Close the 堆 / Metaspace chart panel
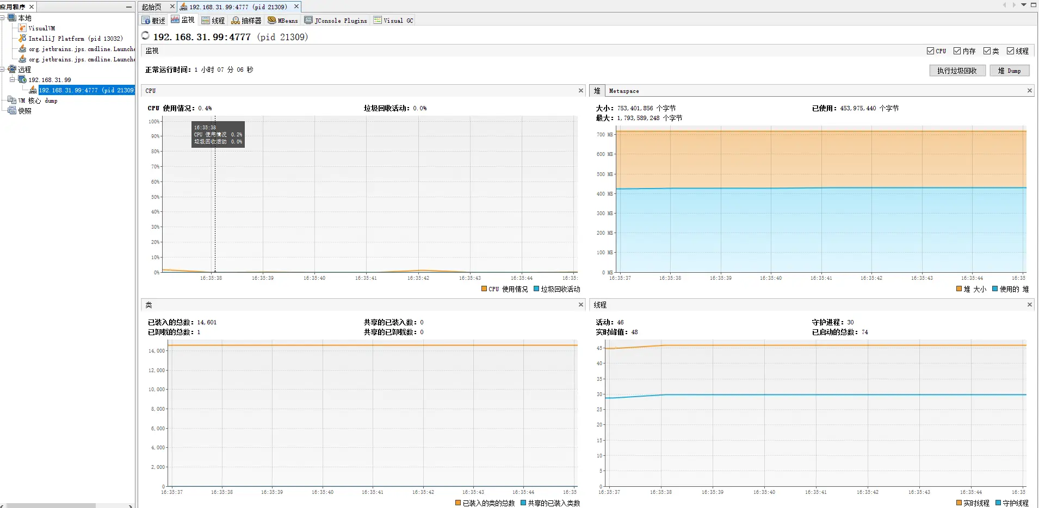This screenshot has height=508, width=1039. point(1029,91)
